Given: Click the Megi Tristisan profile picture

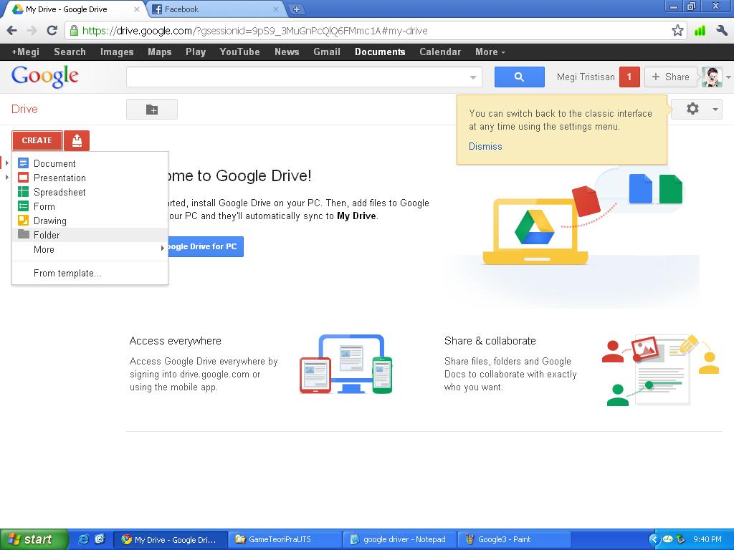Looking at the screenshot, I should coord(712,77).
